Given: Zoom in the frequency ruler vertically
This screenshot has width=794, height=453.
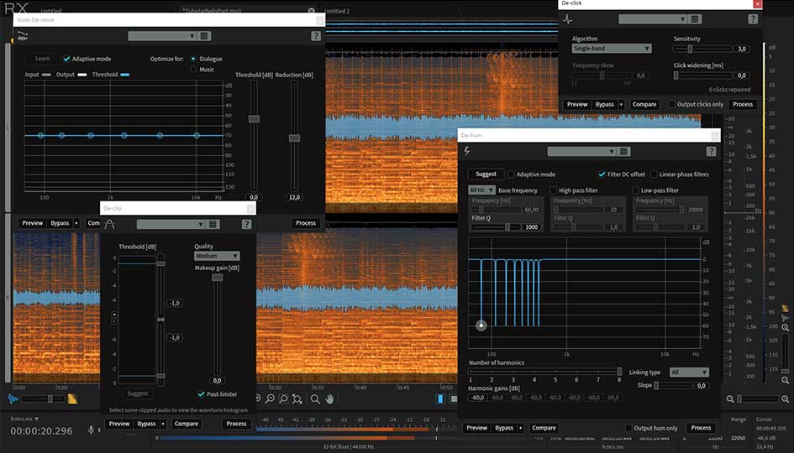Looking at the screenshot, I should tap(786, 328).
